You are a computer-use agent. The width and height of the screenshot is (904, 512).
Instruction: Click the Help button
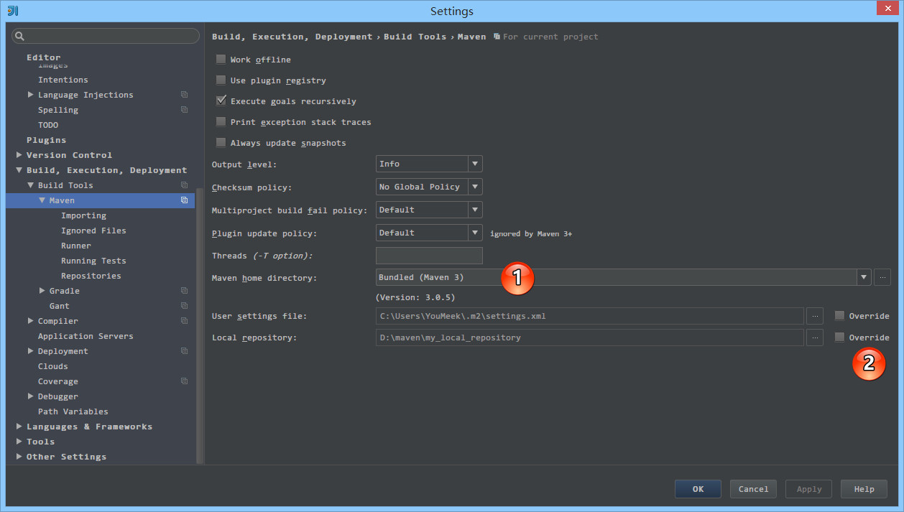[864, 488]
